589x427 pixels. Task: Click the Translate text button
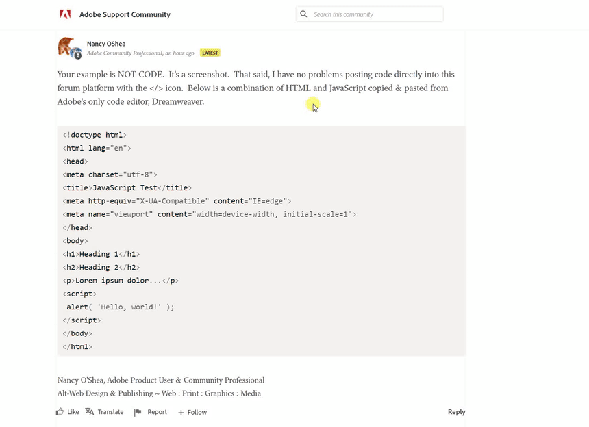coord(110,412)
